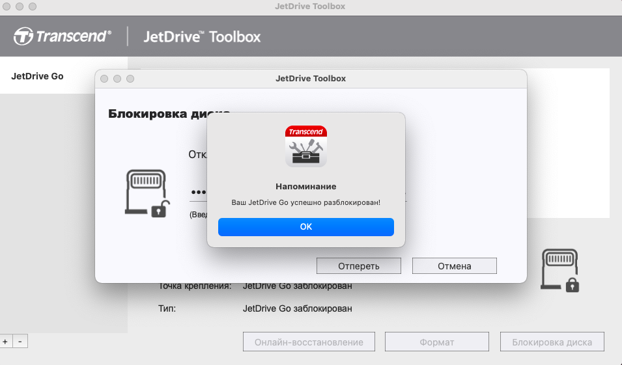Click the Тип value JetDrive Go заблокирован
The width and height of the screenshot is (622, 365).
tap(297, 308)
